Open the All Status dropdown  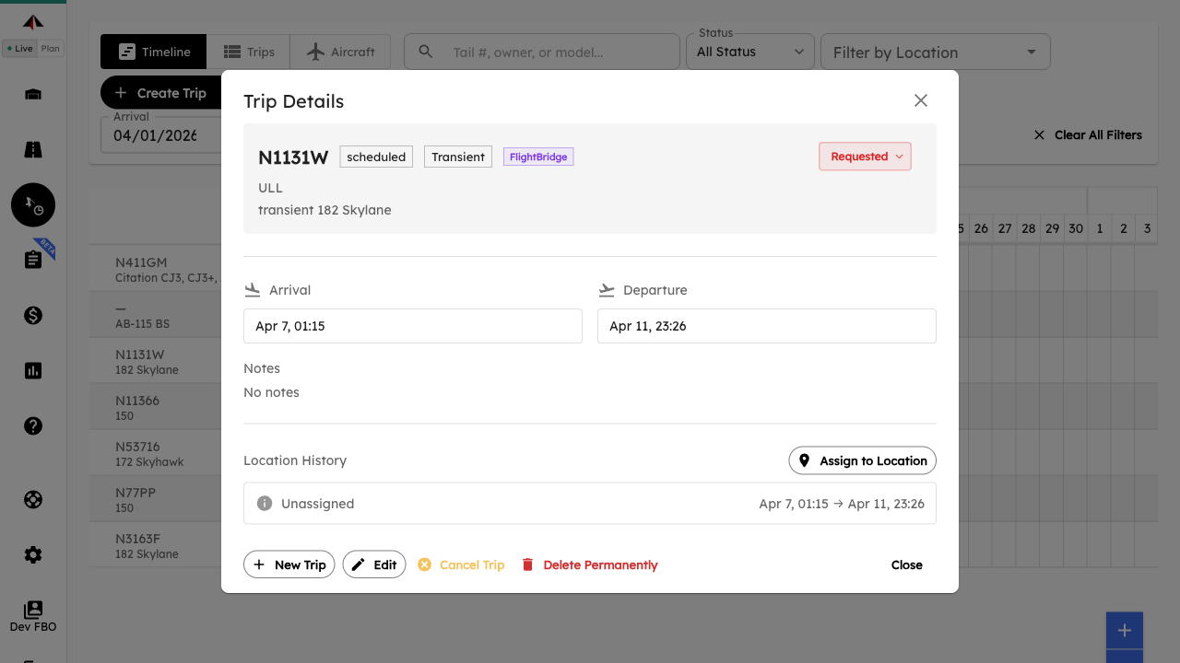(749, 52)
